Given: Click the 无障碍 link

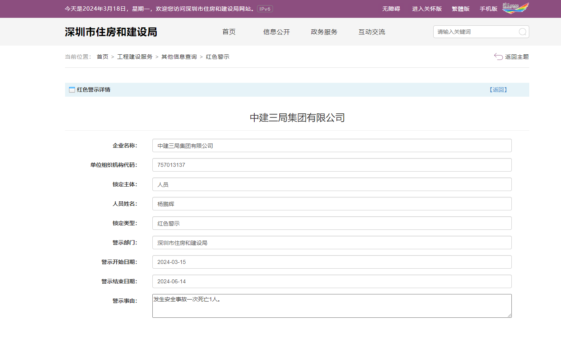Looking at the screenshot, I should click(391, 8).
